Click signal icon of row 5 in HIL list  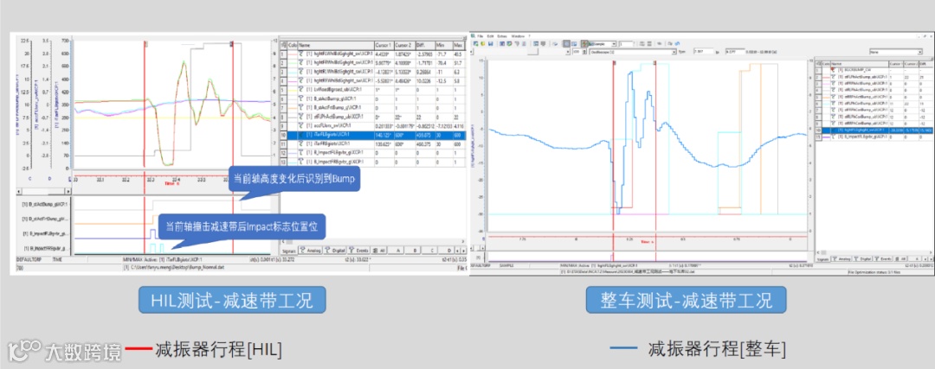(300, 89)
